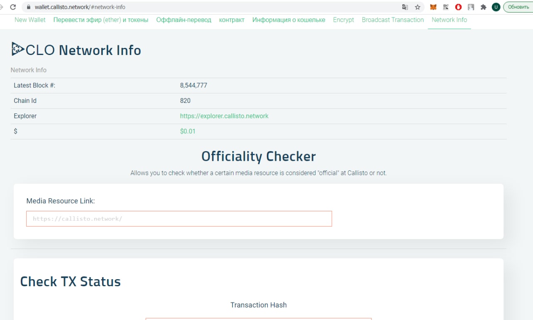
Task: Click the $ row label
Action: point(15,131)
